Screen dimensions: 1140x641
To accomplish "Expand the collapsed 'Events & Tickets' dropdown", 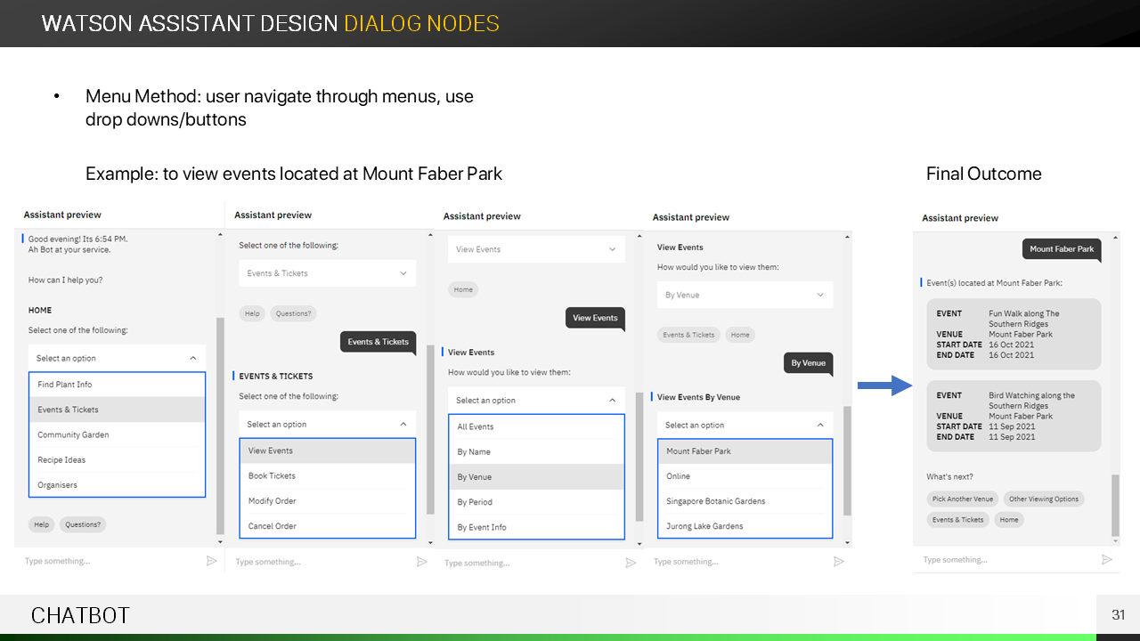I will 403,273.
